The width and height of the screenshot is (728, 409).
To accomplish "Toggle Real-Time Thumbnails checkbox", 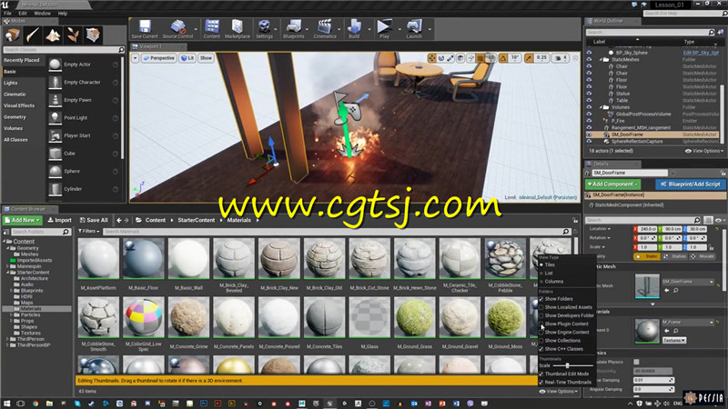I will pyautogui.click(x=541, y=382).
